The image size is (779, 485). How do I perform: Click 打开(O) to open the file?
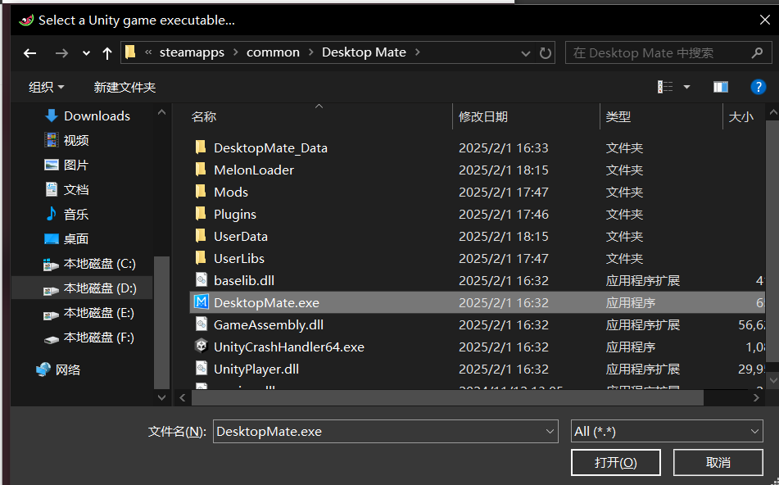tap(615, 463)
